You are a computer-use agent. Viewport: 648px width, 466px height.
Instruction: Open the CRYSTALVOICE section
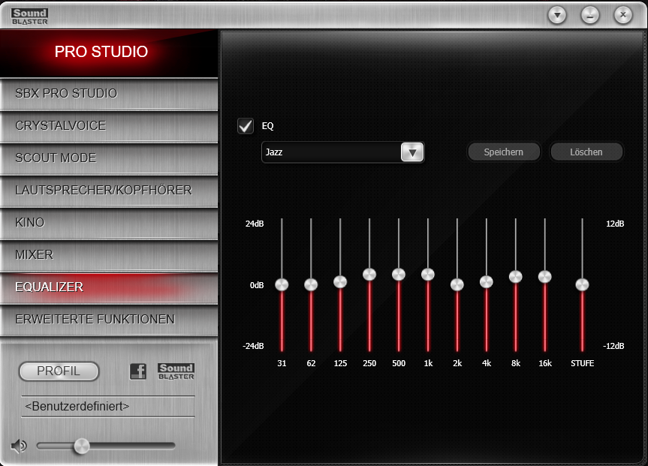click(x=109, y=126)
